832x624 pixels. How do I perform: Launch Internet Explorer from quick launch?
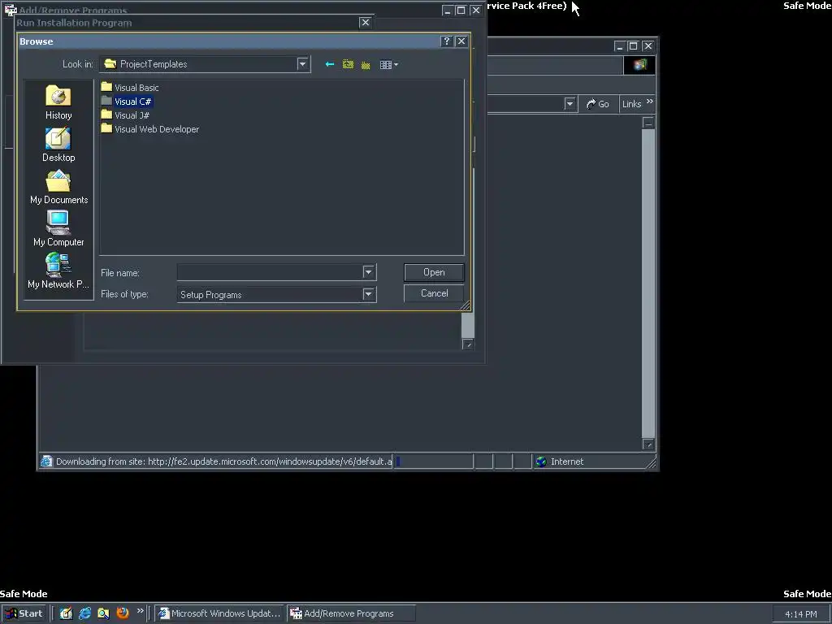[84, 613]
